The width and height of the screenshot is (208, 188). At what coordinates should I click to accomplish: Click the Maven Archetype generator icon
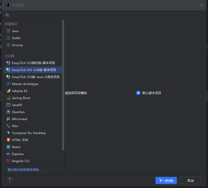8,84
